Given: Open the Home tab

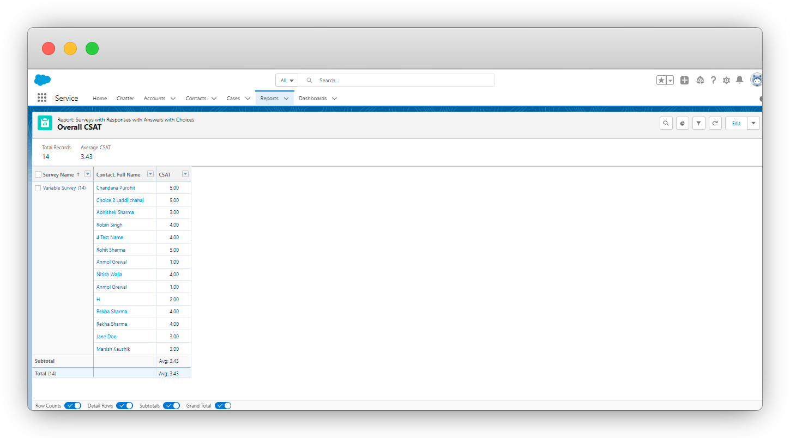Looking at the screenshot, I should pos(99,98).
